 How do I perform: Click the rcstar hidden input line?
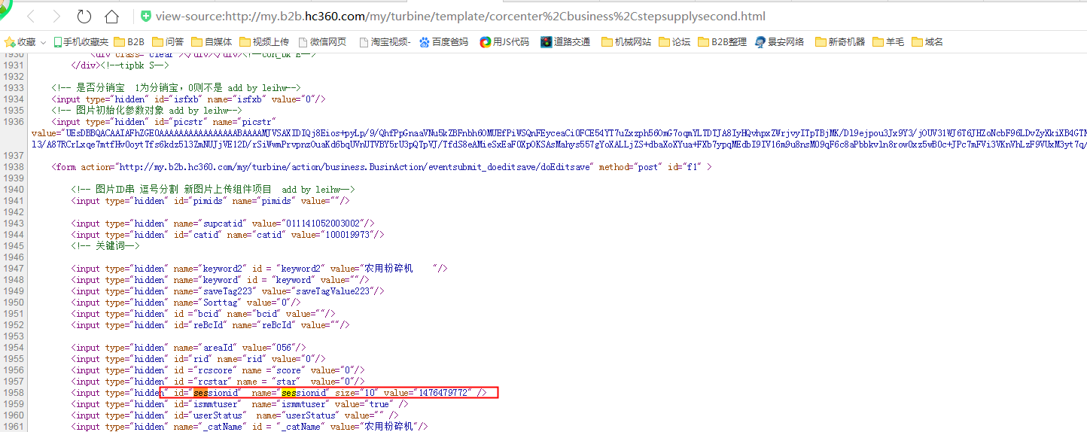216,382
